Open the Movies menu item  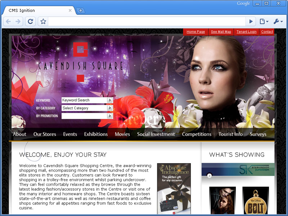click(x=122, y=134)
